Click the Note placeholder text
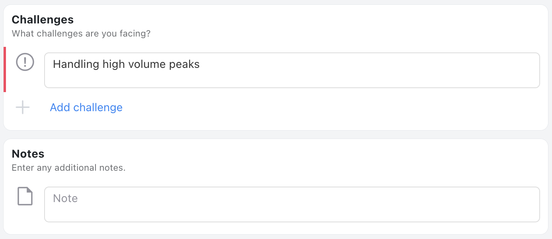Screen dimensions: 552x239 [x=65, y=198]
